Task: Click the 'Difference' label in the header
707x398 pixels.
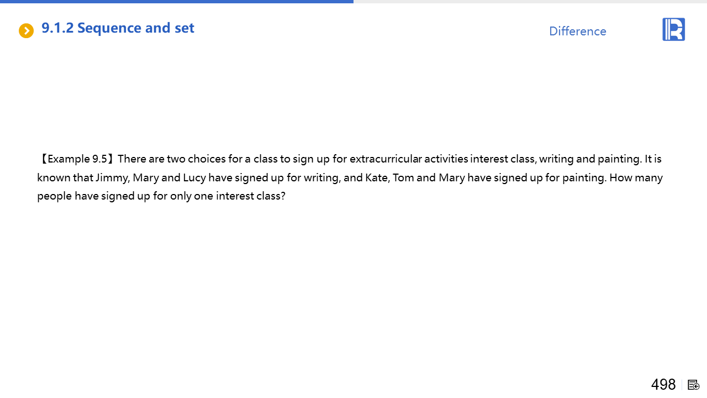Action: (x=577, y=32)
